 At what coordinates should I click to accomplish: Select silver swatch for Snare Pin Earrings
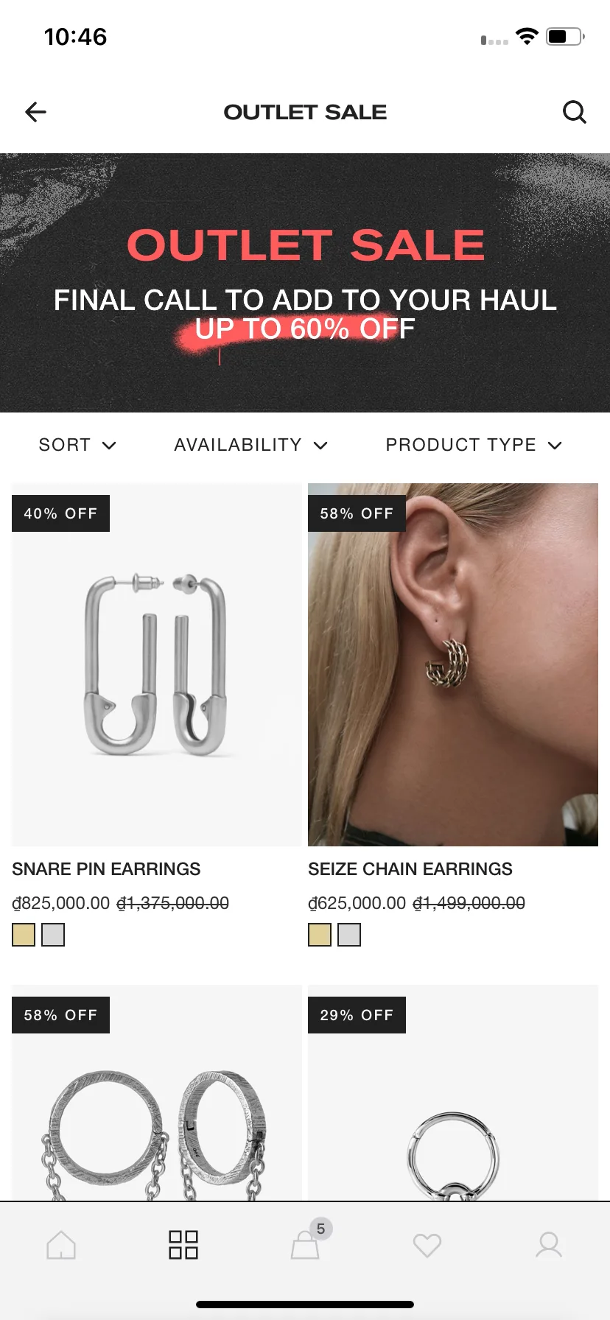coord(53,935)
